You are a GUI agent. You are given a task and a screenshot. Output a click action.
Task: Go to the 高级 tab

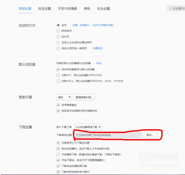coord(87,9)
